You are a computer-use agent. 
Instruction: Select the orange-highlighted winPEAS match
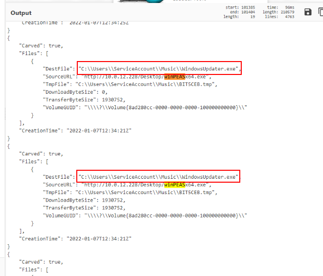point(174,76)
